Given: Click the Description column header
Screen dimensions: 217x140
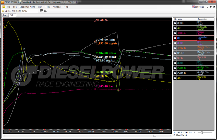Looking at the screenshot, I should (x=202, y=19).
